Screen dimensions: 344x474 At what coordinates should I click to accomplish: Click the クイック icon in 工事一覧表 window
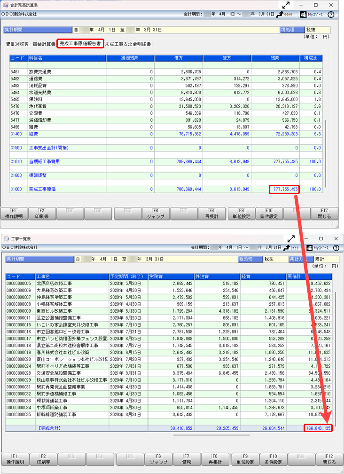[x=291, y=248]
